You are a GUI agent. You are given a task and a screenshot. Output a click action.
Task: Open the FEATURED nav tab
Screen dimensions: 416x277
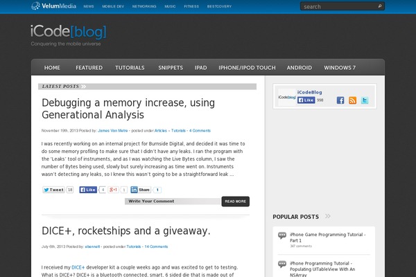point(89,68)
